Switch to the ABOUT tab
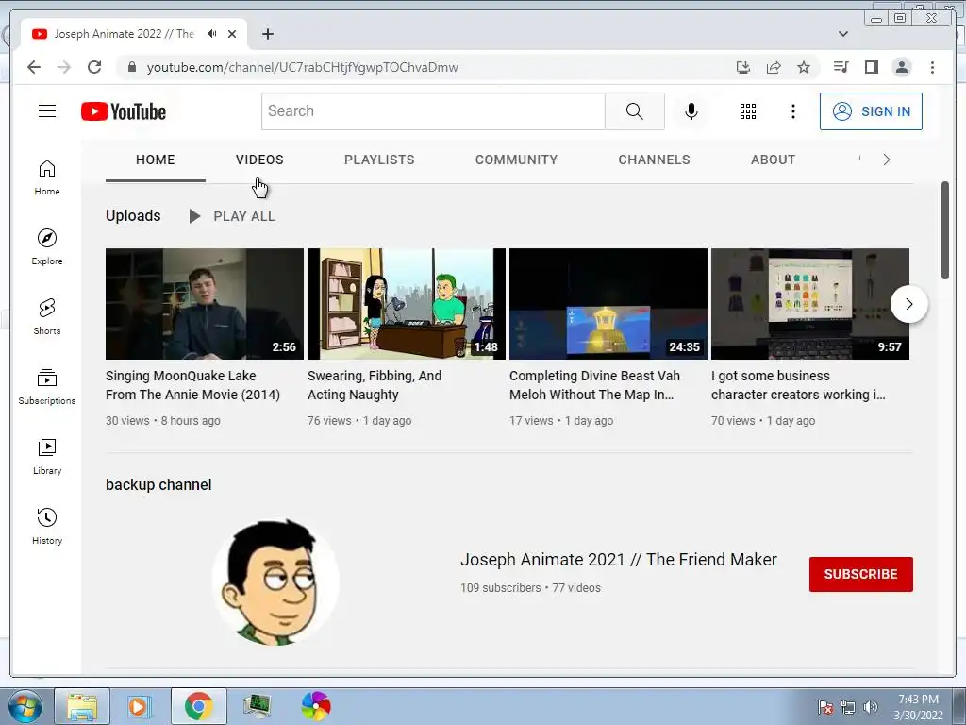This screenshot has width=966, height=725. (774, 160)
